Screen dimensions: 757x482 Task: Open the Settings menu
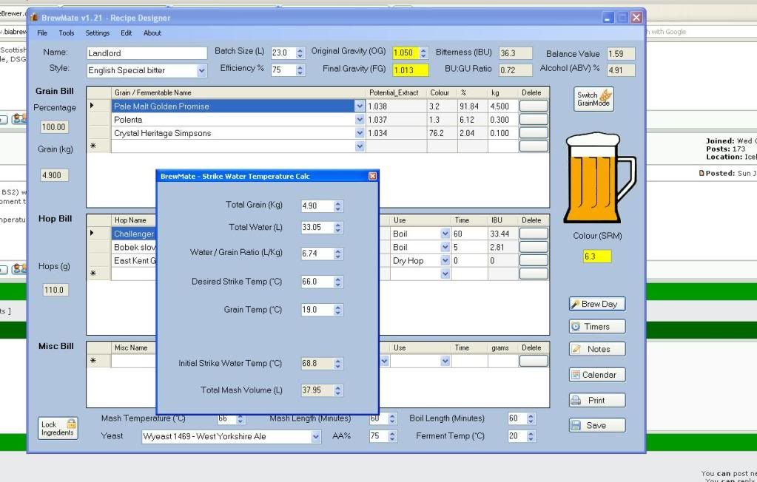(97, 33)
